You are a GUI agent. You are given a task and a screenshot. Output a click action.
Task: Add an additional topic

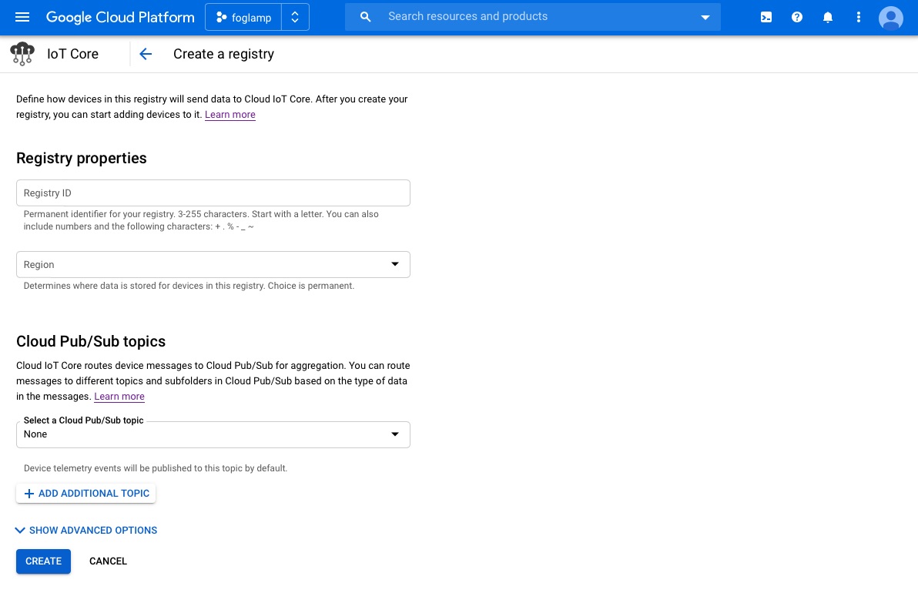coord(86,493)
